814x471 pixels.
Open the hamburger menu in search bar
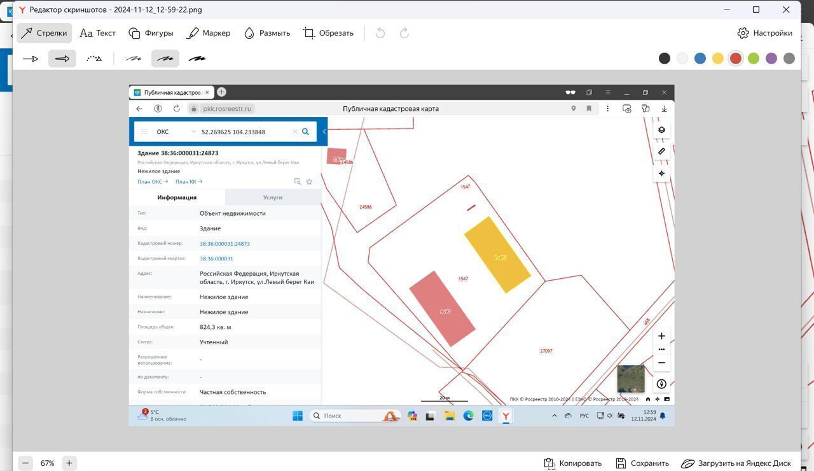tap(144, 132)
